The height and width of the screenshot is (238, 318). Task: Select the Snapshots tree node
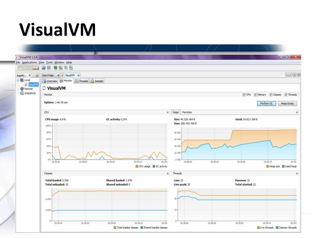tap(30, 93)
